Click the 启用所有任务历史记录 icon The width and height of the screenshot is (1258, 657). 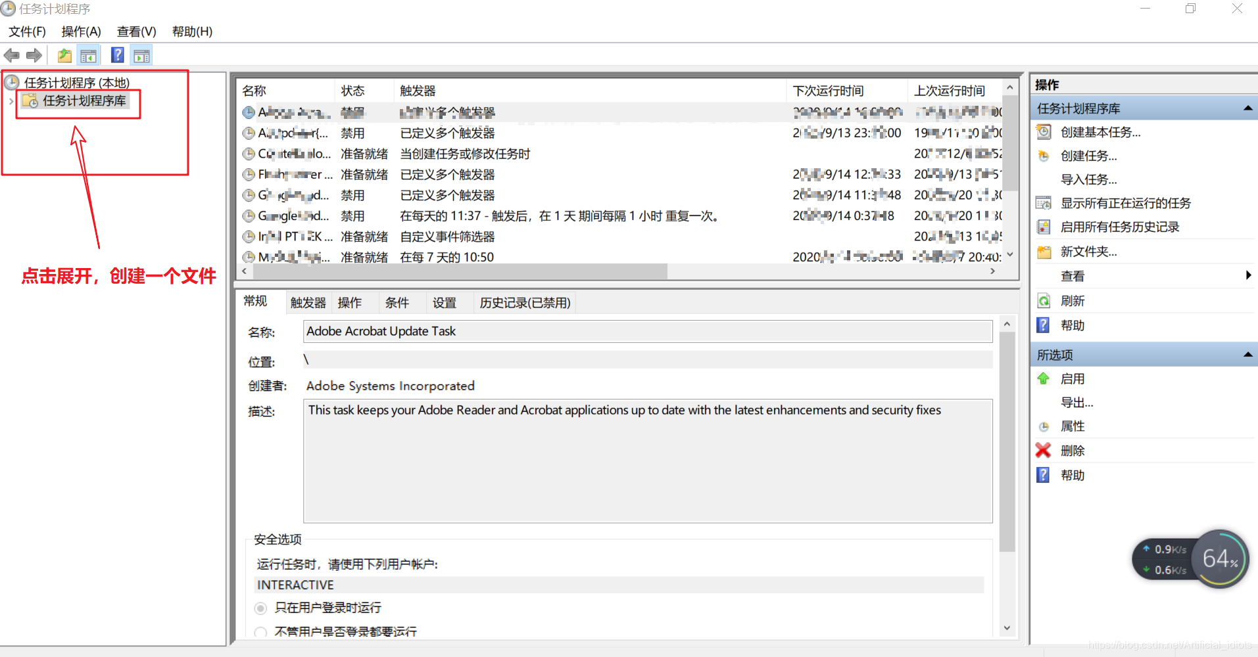(1044, 227)
